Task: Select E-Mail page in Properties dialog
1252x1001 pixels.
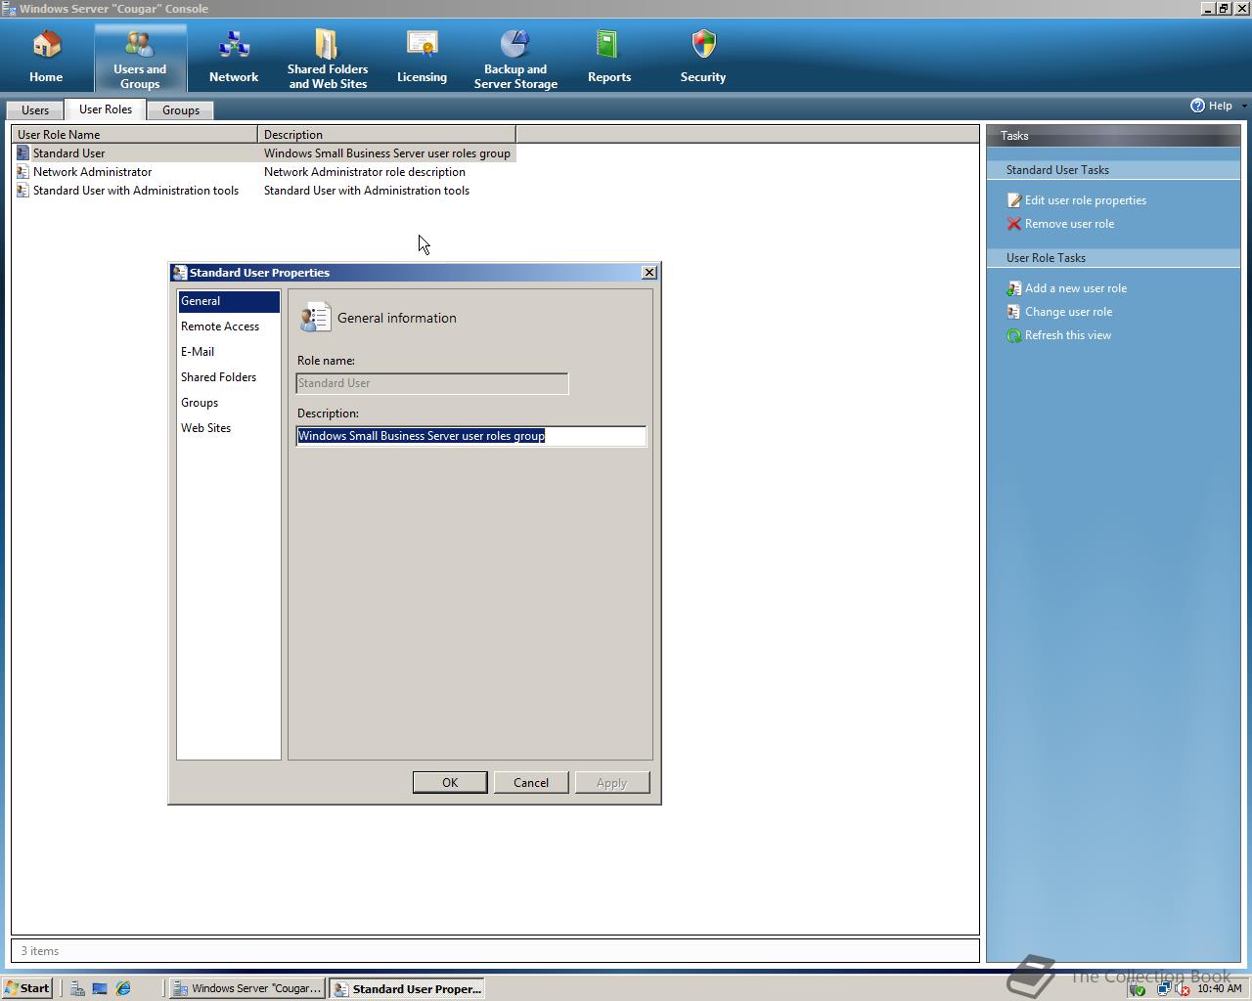Action: (x=229, y=352)
